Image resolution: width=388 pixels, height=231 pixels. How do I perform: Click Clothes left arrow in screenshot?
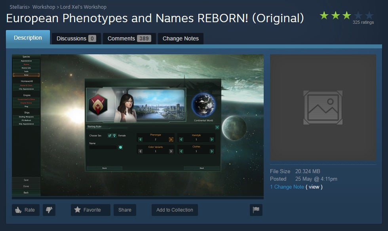(x=181, y=151)
